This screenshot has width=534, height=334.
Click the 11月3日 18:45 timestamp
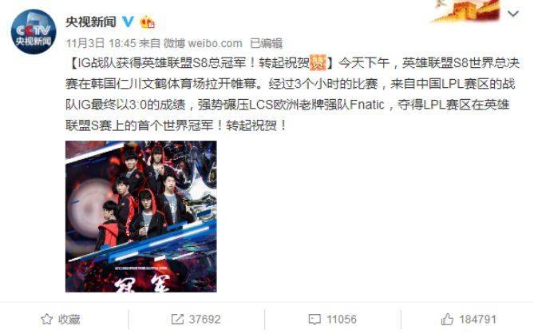click(x=101, y=43)
